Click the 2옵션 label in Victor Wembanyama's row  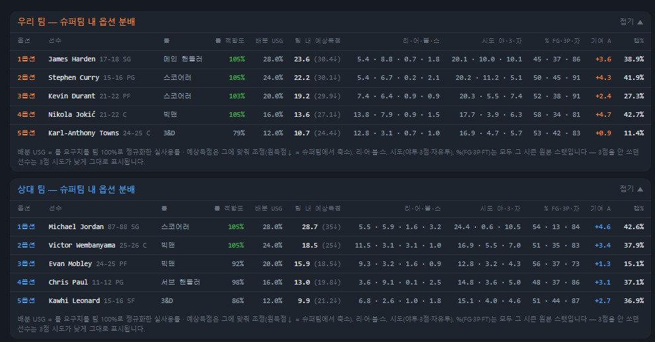pos(26,245)
